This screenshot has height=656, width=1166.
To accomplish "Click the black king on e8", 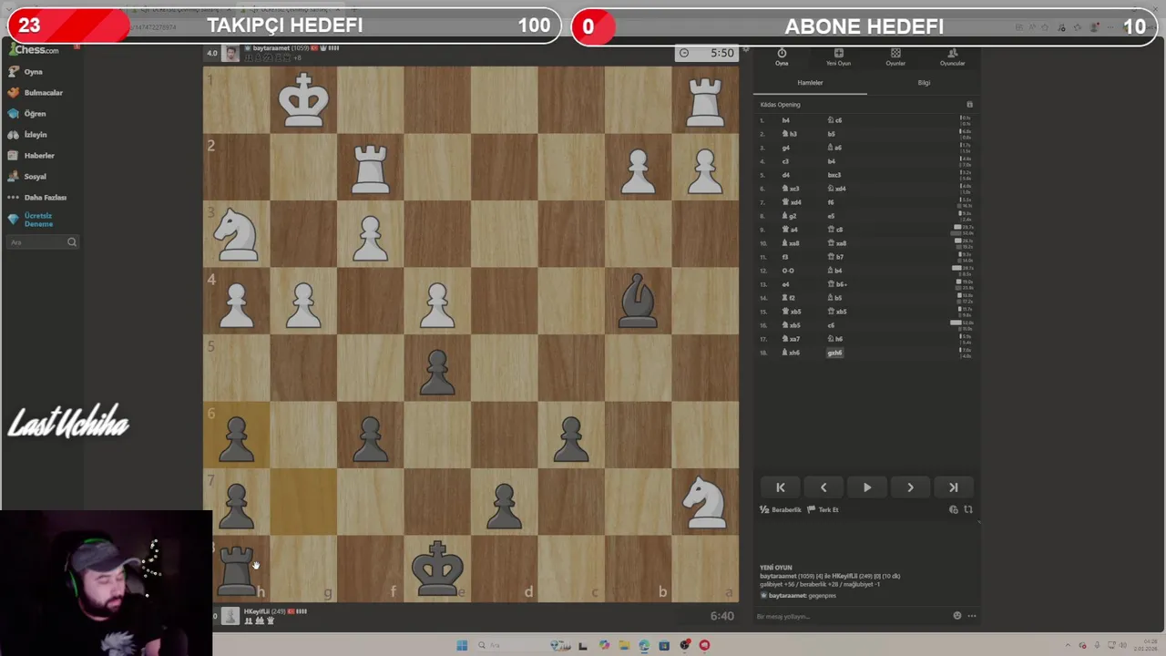I will point(437,569).
